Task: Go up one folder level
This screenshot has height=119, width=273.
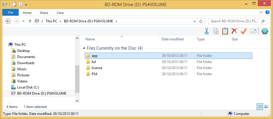Action: tap(30, 21)
